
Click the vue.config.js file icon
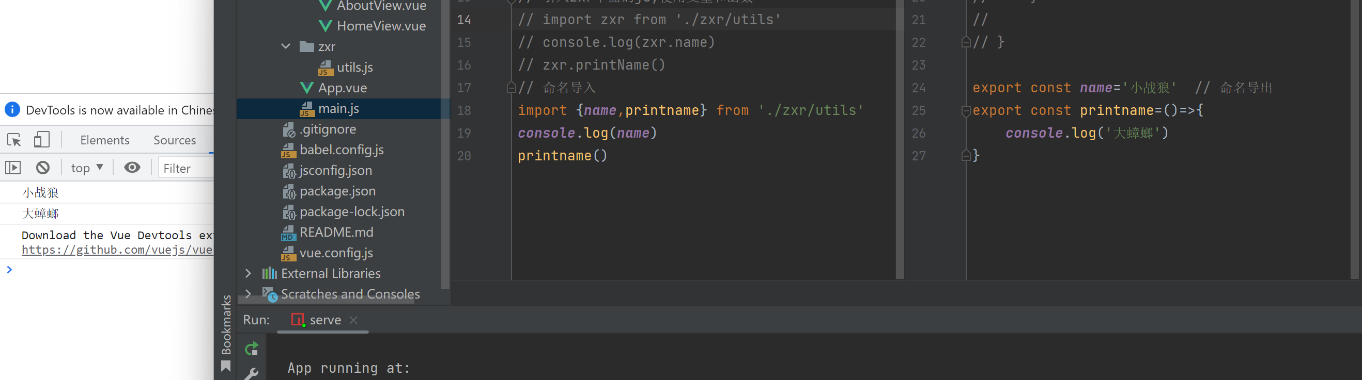click(x=288, y=253)
